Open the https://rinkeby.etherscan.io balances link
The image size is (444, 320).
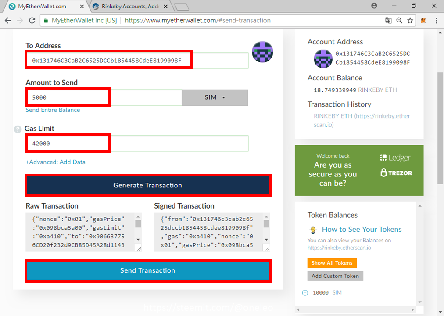pyautogui.click(x=339, y=248)
